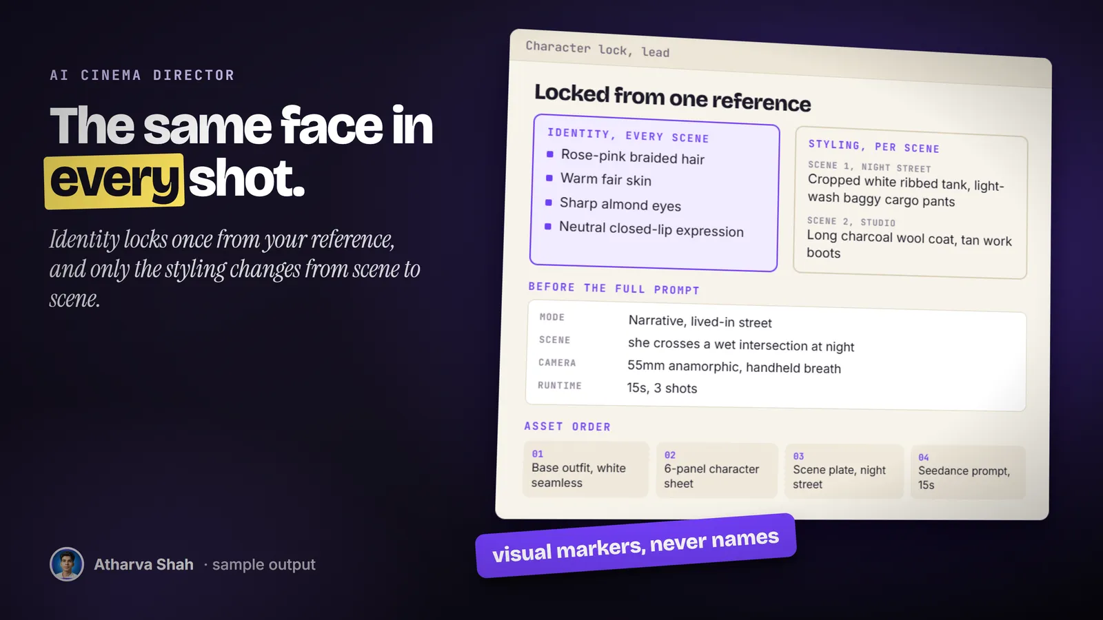Click the 'SCENE 2, STUDIO' label

[851, 222]
